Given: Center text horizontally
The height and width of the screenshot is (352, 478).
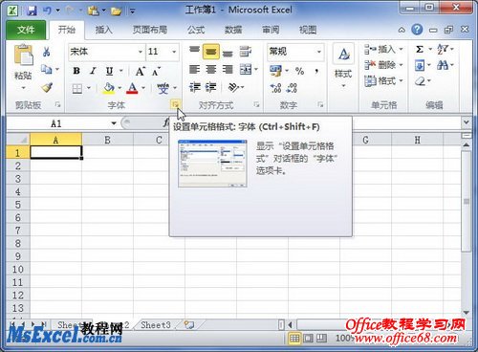Looking at the screenshot, I should pyautogui.click(x=211, y=69).
